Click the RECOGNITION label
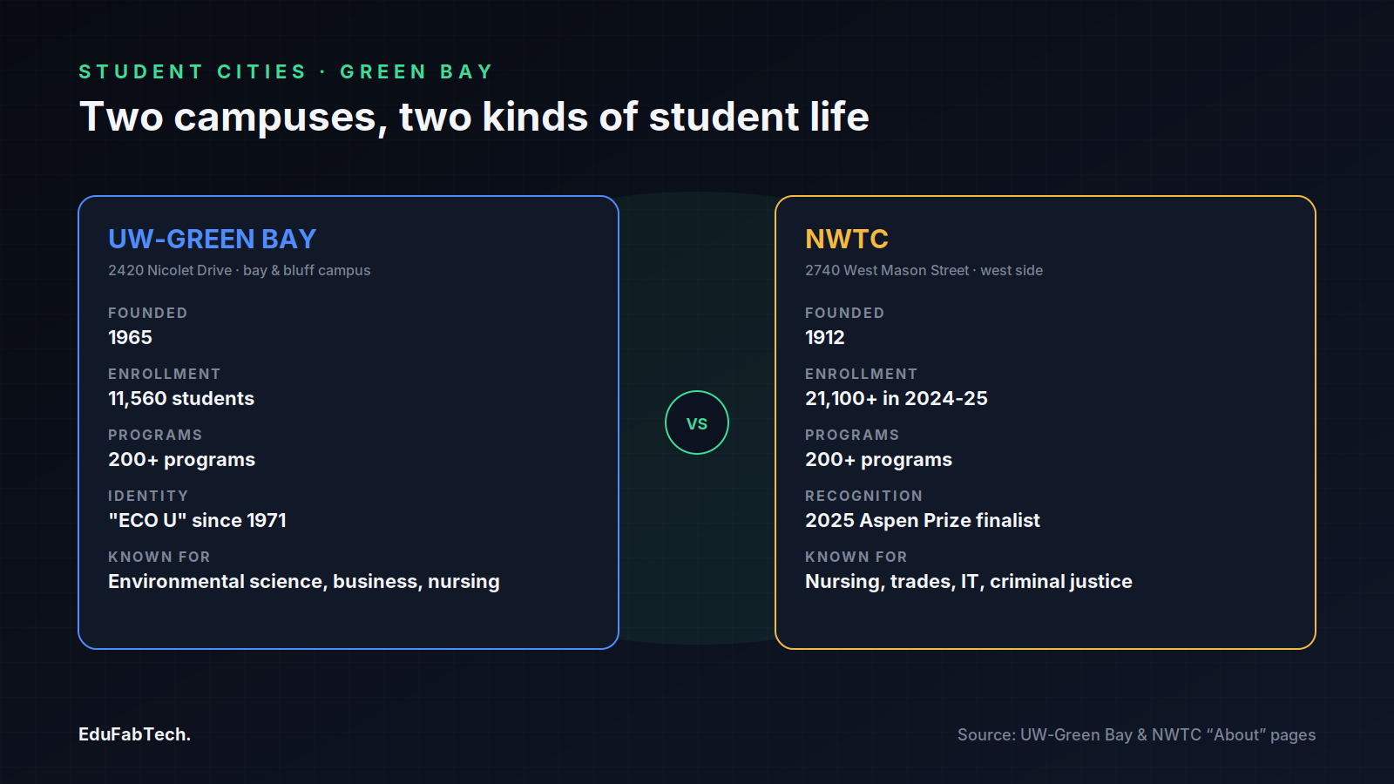1394x784 pixels. click(863, 496)
